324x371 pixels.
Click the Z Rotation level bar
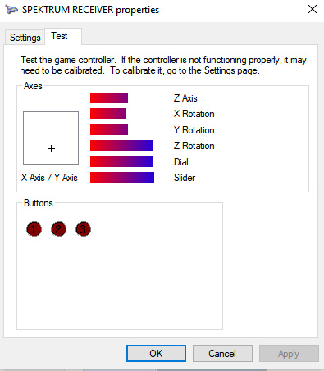[121, 146]
